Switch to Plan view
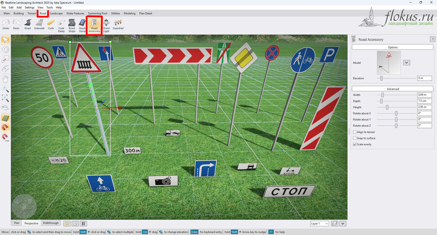This screenshot has height=235, width=437. tap(17, 223)
